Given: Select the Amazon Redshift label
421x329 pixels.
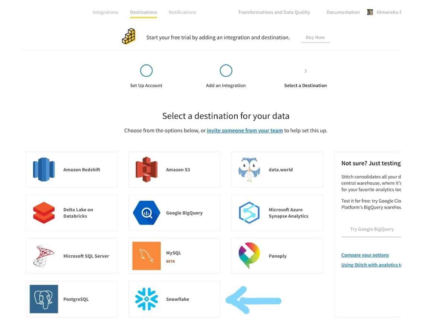Looking at the screenshot, I should (82, 169).
